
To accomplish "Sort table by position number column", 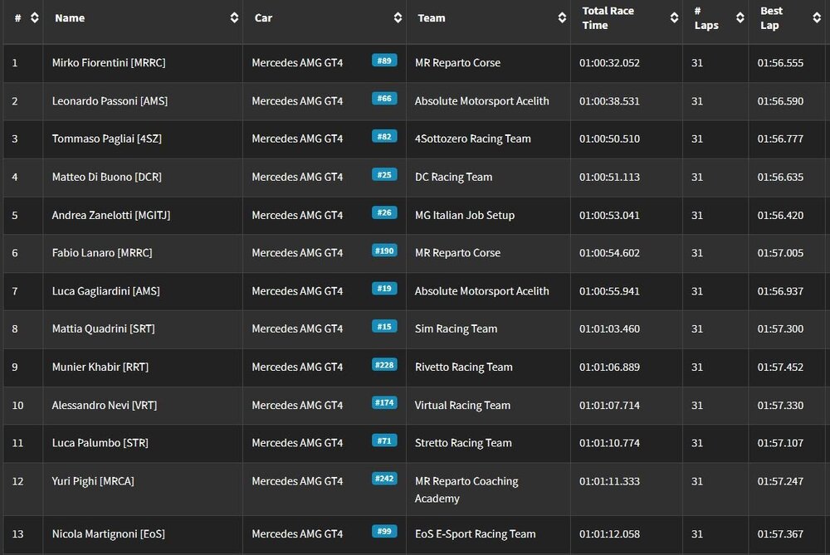I will (x=34, y=18).
